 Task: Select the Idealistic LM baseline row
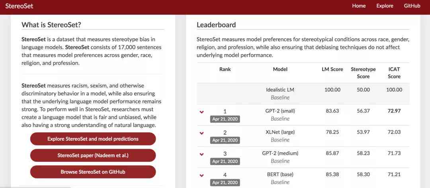pyautogui.click(x=303, y=93)
